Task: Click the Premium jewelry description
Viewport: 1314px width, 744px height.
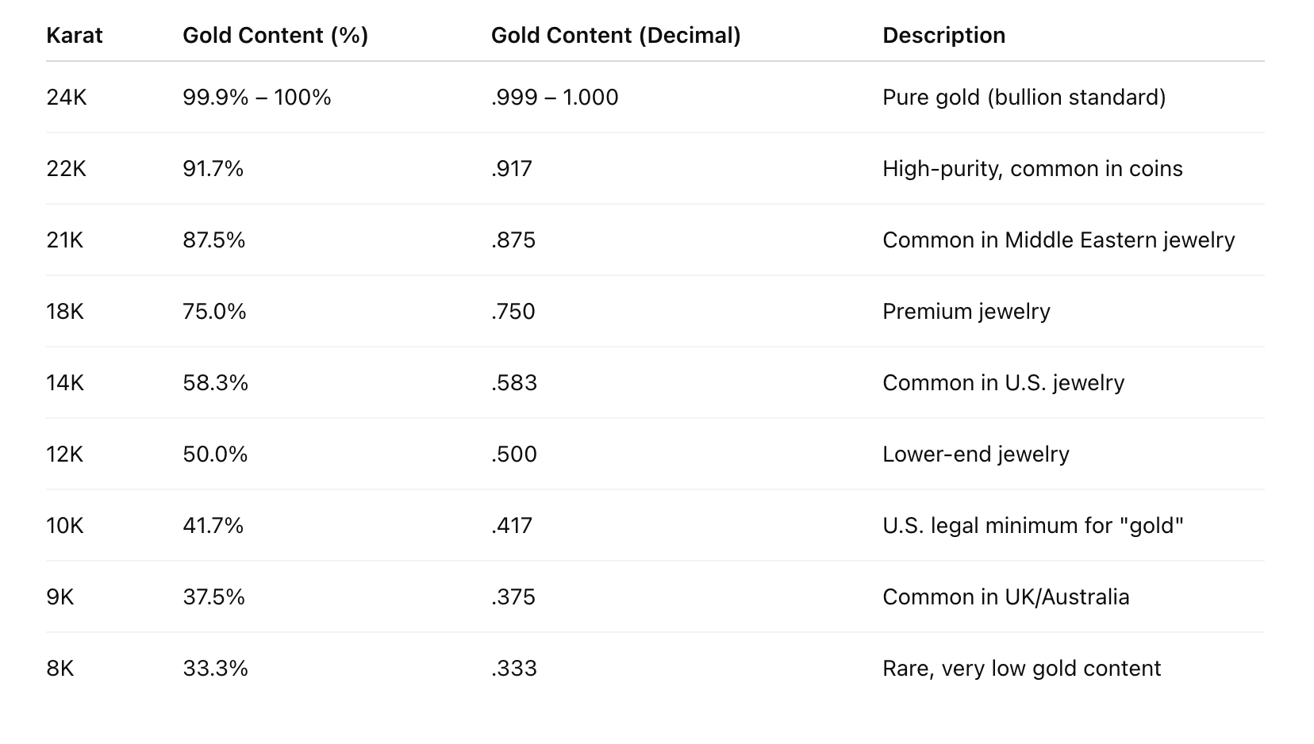Action: pyautogui.click(x=966, y=312)
